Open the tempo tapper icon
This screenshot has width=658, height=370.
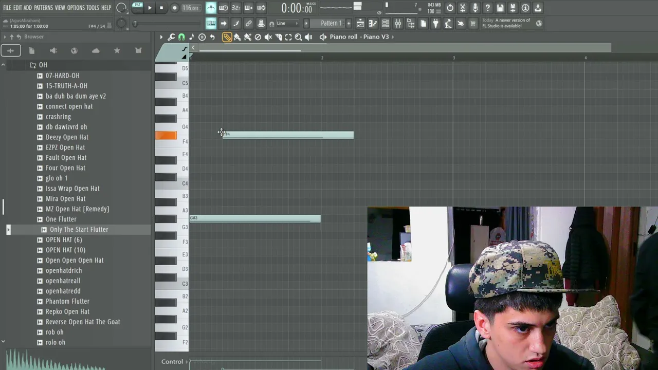click(448, 23)
